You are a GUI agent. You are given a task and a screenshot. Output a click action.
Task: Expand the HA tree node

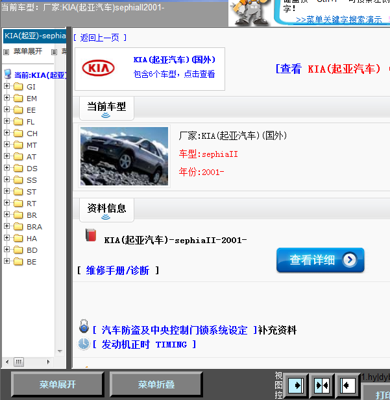click(7, 238)
